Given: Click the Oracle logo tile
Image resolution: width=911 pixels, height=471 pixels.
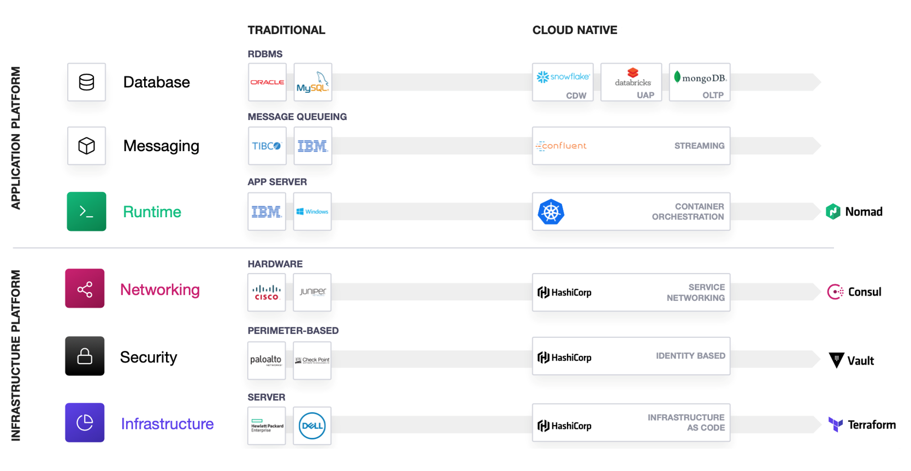Looking at the screenshot, I should [267, 82].
